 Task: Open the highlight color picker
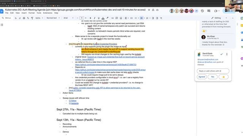(x=107, y=18)
